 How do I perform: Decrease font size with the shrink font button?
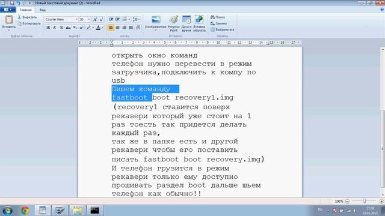point(101,19)
